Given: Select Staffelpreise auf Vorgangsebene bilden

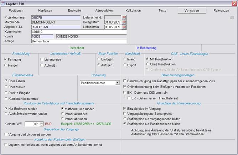Looking at the screenshot, I should click(x=125, y=119).
